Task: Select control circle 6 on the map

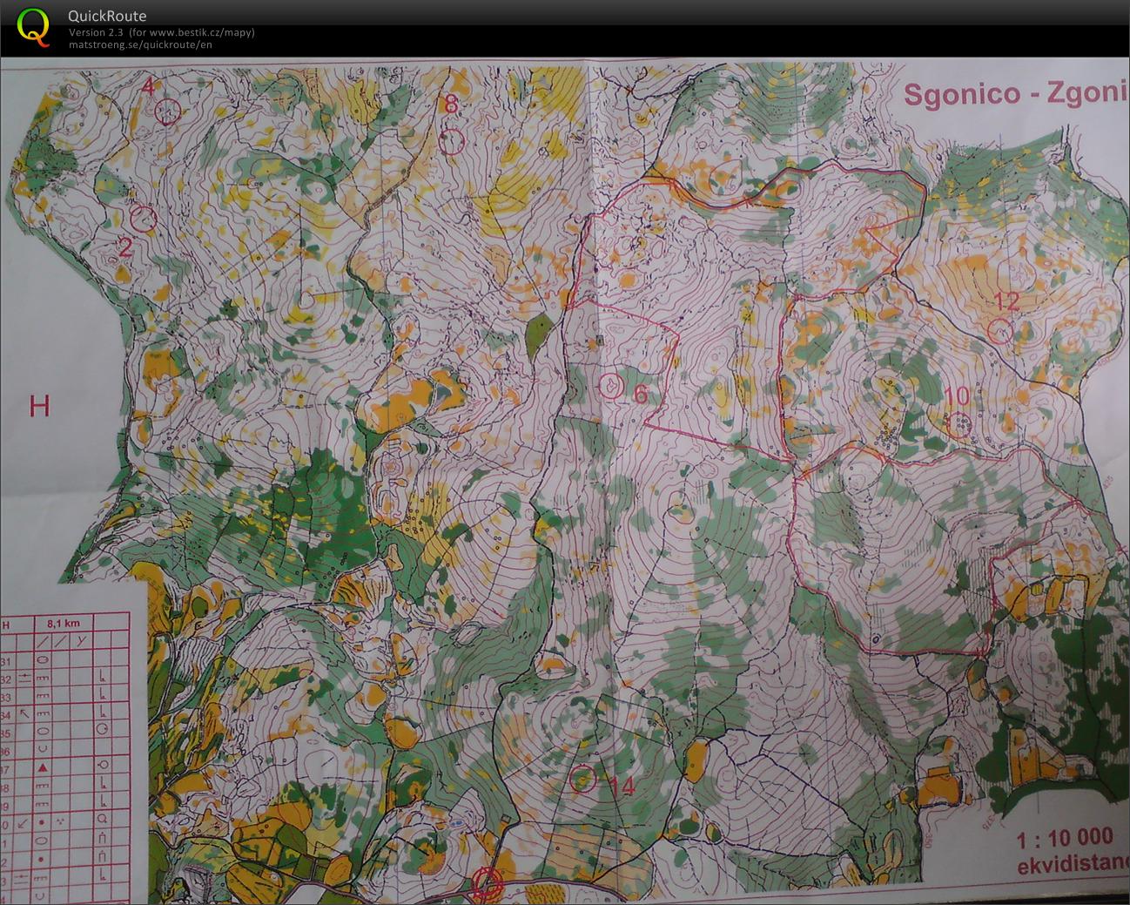Action: pyautogui.click(x=611, y=385)
